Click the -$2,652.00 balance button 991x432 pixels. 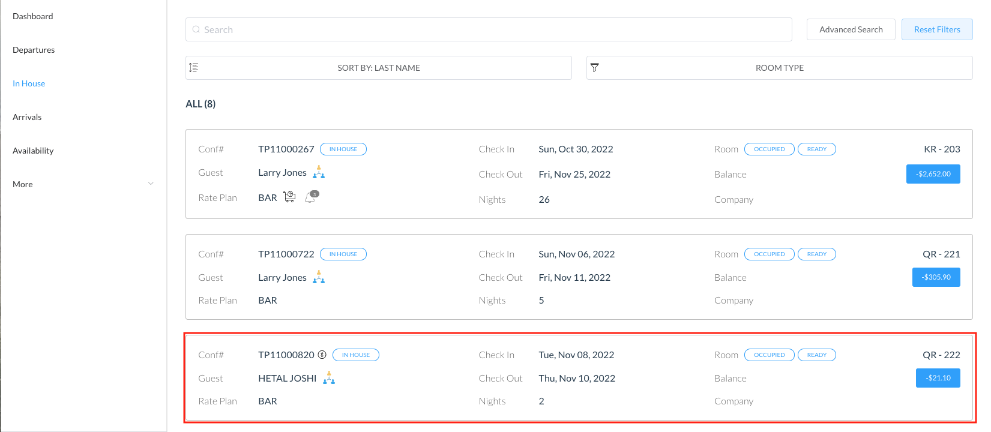click(933, 174)
